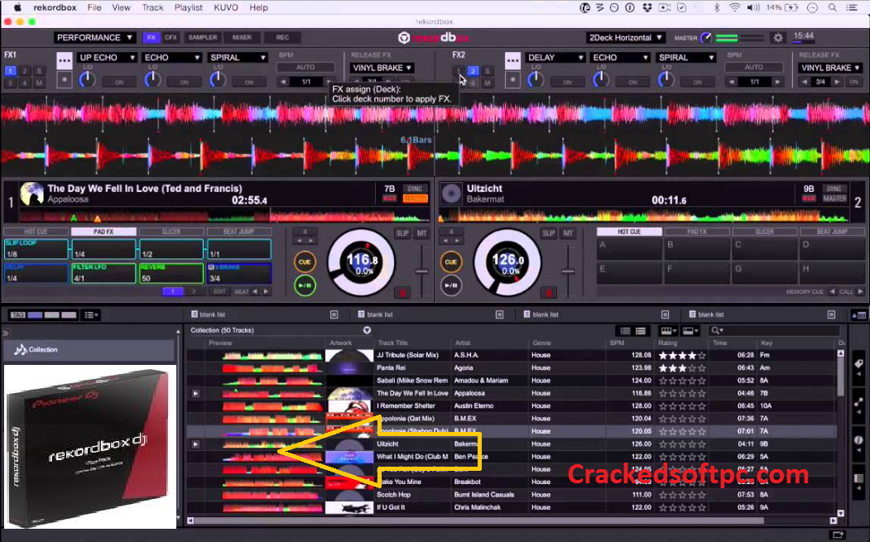Screen dimensions: 870x542
Task: Click the CUE button on deck 1
Action: click(305, 261)
